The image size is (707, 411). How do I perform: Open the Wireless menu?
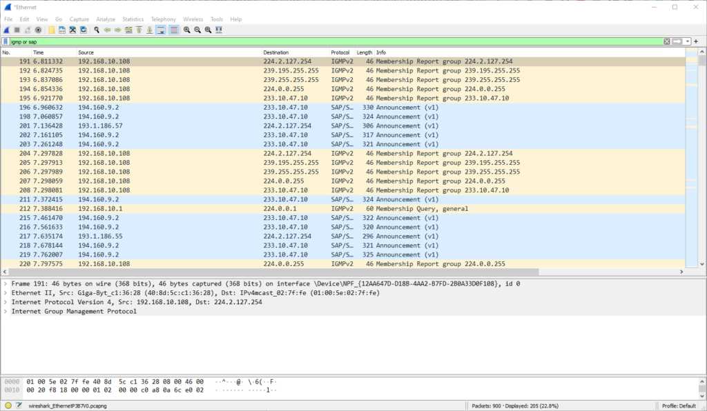[193, 19]
